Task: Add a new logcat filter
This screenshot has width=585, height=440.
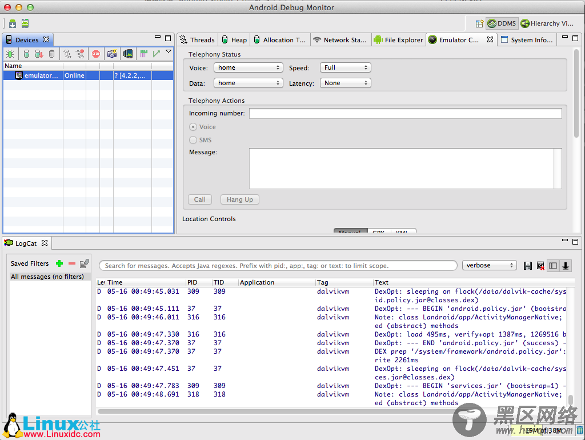Action: coord(59,263)
